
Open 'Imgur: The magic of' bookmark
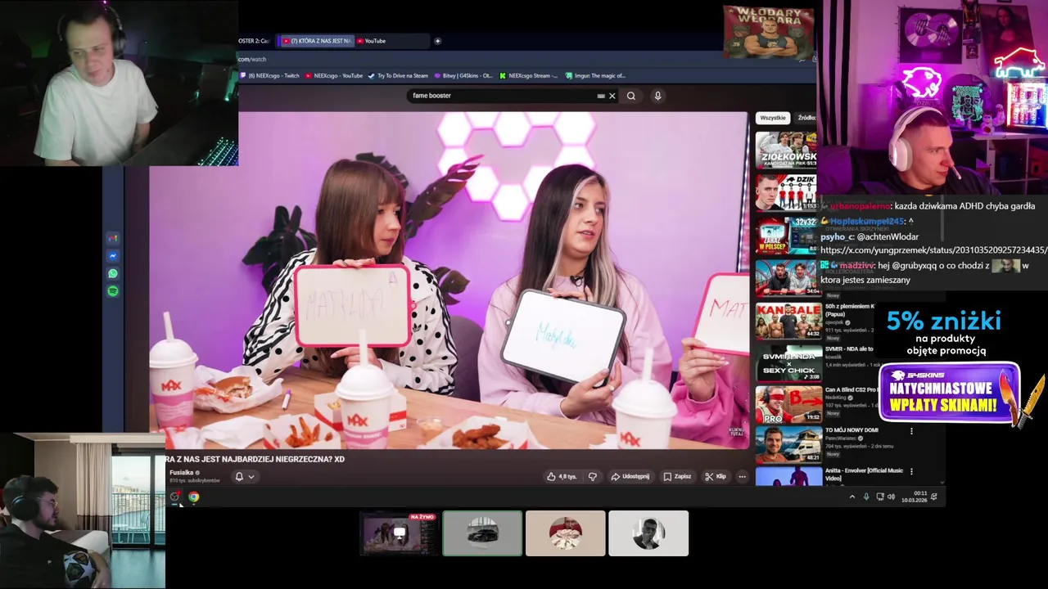tap(595, 75)
